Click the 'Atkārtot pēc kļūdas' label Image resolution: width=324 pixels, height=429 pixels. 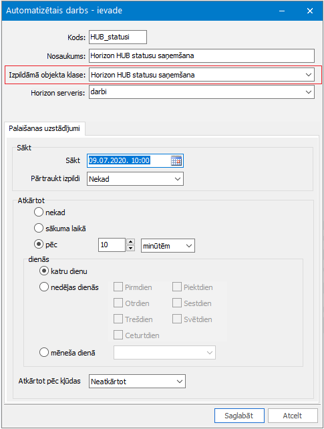(49, 381)
